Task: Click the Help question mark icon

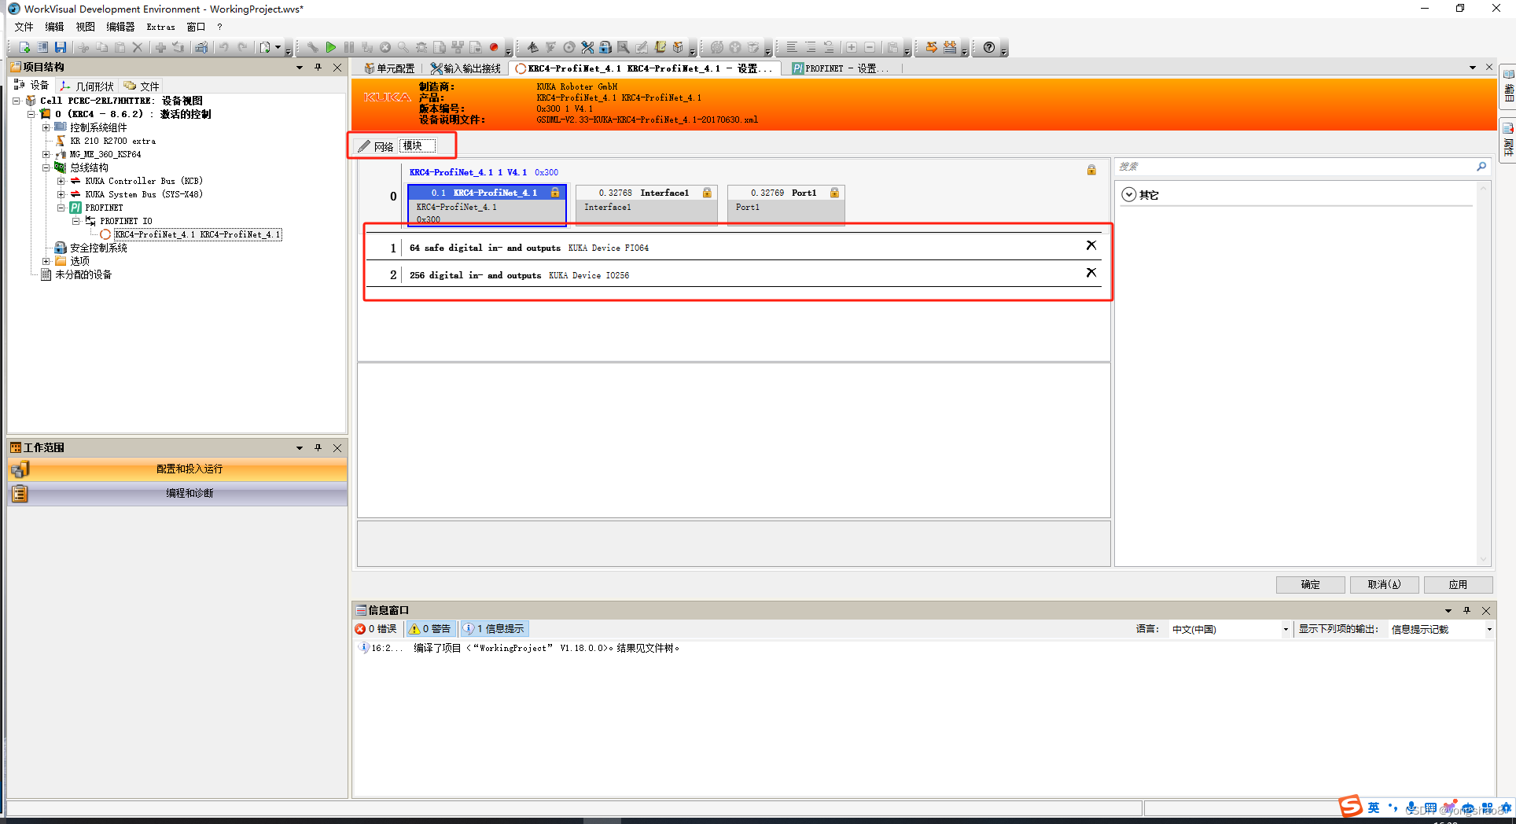Action: 989,47
